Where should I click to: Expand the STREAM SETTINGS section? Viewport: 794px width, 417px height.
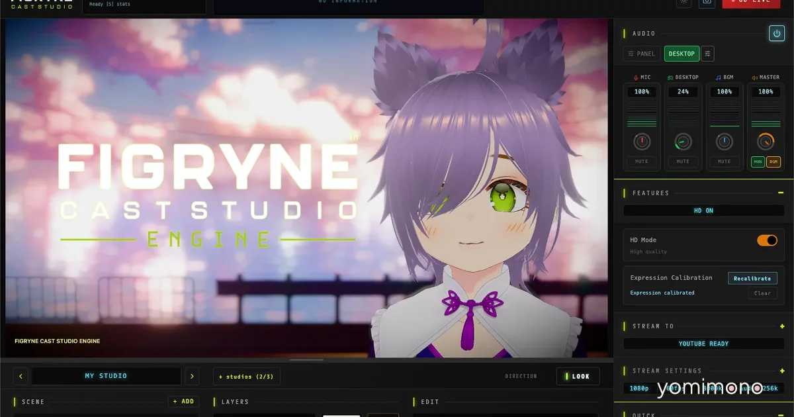click(782, 371)
